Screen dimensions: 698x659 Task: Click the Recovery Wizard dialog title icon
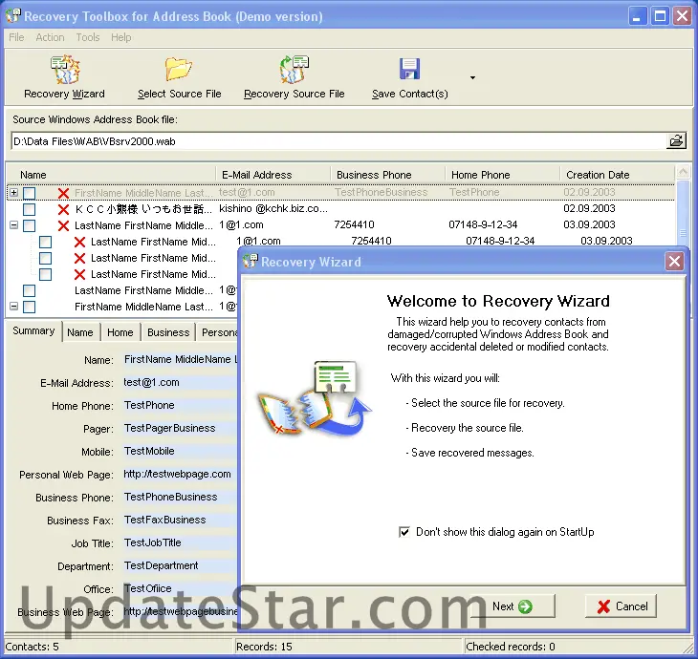251,261
